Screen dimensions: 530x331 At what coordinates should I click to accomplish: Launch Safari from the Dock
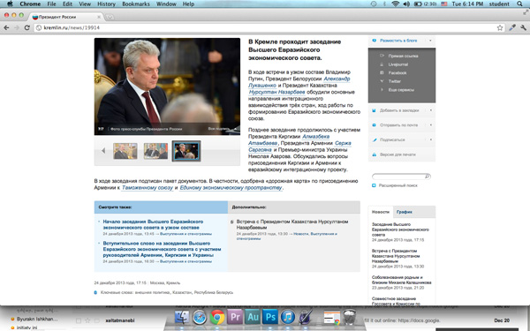[x=200, y=318]
